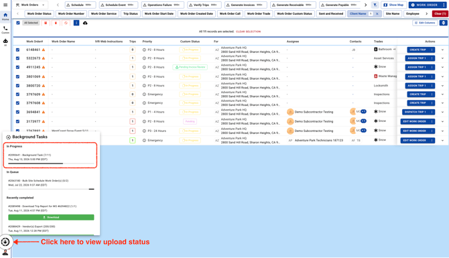The image size is (449, 258).
Task: Click the pink Pending status chip for 3173977
Action: pos(190,121)
